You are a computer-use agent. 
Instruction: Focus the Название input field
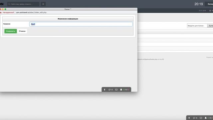pos(81,24)
